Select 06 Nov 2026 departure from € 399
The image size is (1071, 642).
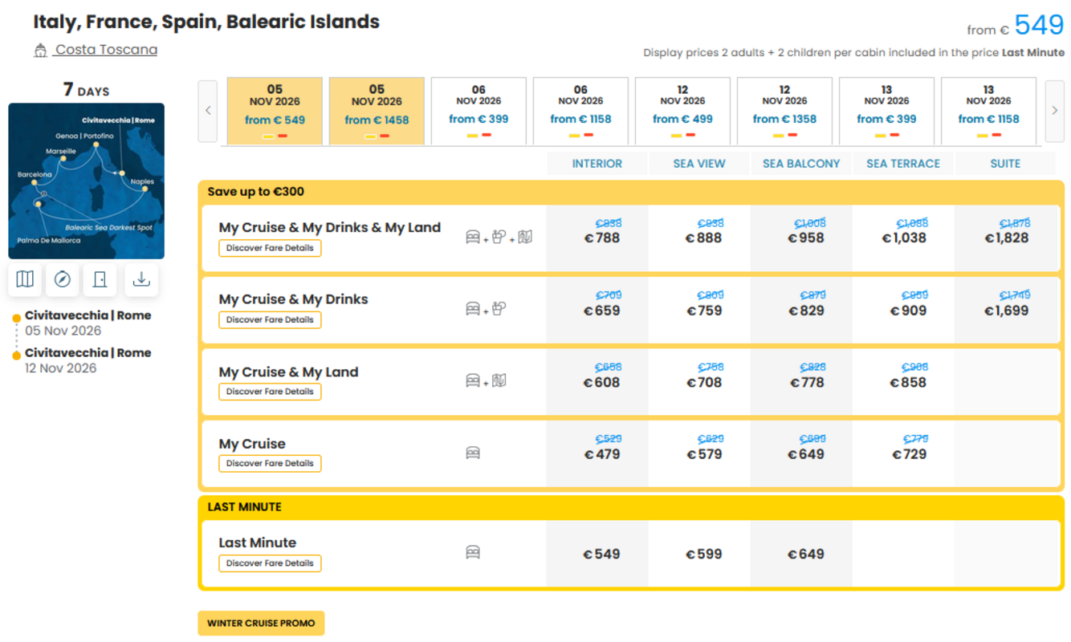[x=478, y=111]
